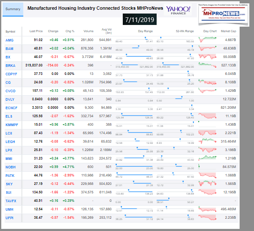Open the BX ticker link
The width and height of the screenshot is (254, 231).
(8, 57)
